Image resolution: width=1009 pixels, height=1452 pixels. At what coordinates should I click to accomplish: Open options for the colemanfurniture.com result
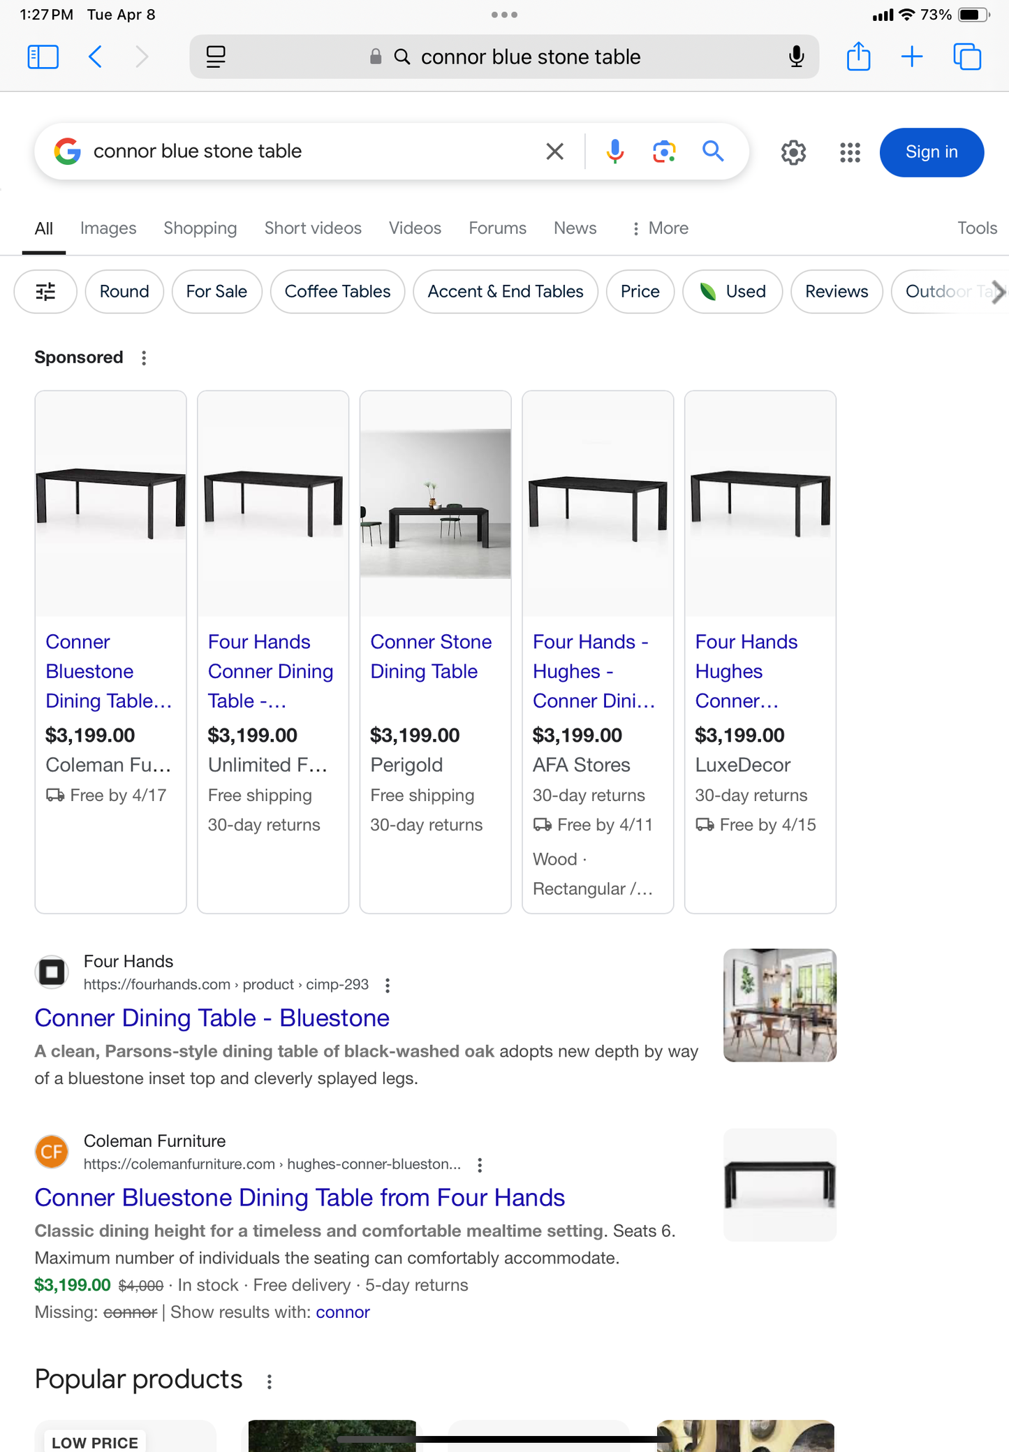(x=480, y=1165)
